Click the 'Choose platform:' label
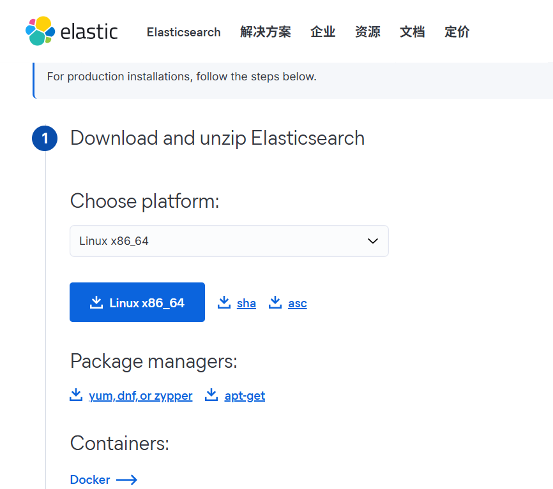The width and height of the screenshot is (553, 489). coord(144,201)
